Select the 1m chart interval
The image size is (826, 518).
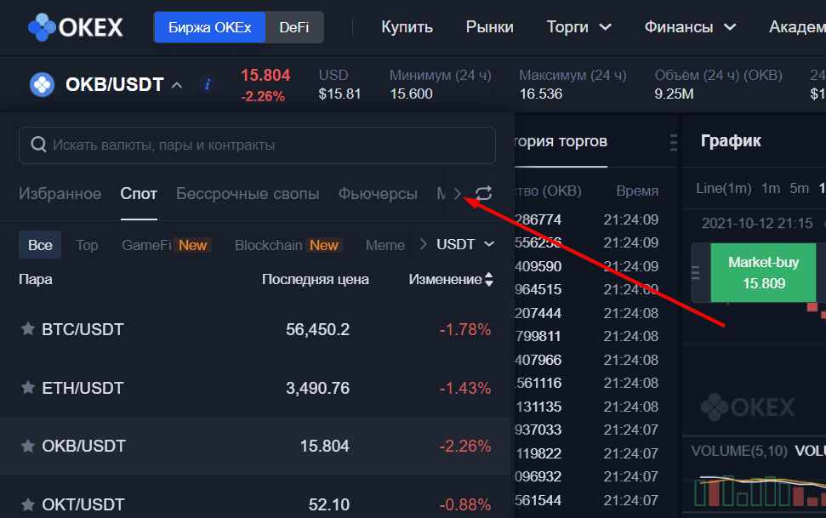click(771, 188)
